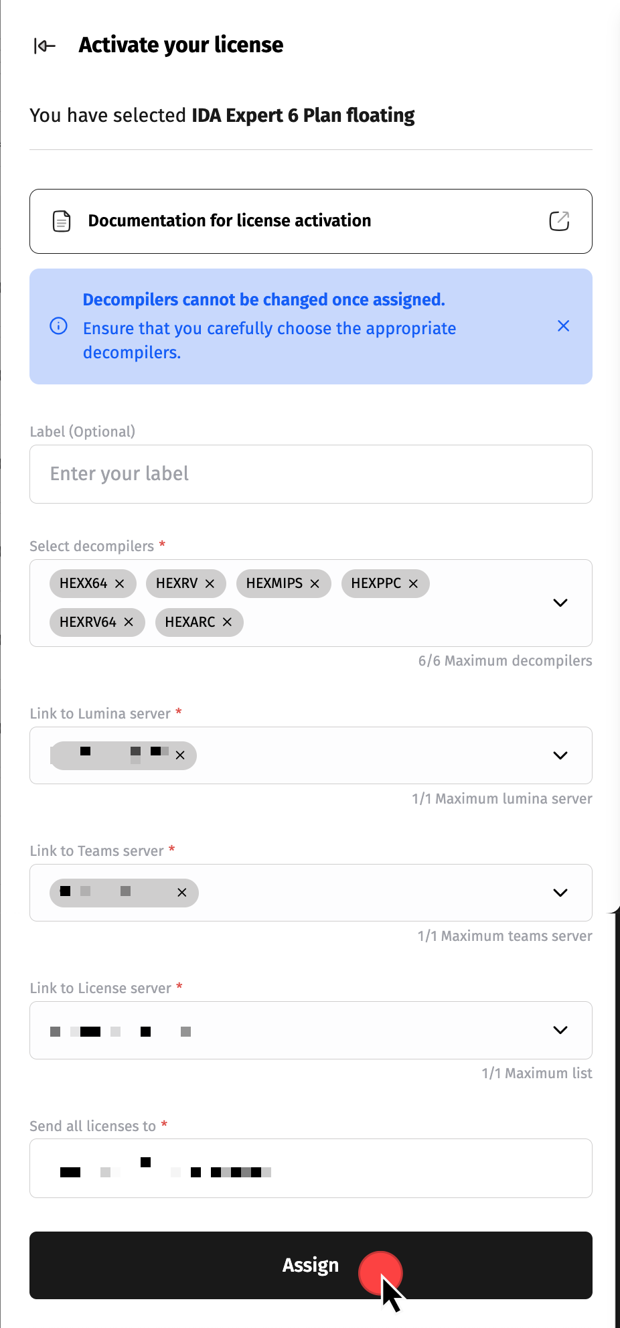The height and width of the screenshot is (1328, 620).
Task: Remove the HEXX64 decompiler tag
Action: pyautogui.click(x=120, y=584)
